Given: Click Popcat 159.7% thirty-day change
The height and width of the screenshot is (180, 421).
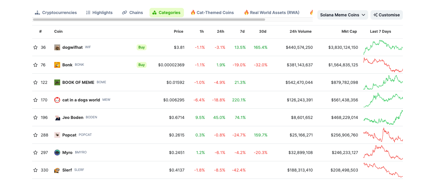Looking at the screenshot, I should pos(261,135).
